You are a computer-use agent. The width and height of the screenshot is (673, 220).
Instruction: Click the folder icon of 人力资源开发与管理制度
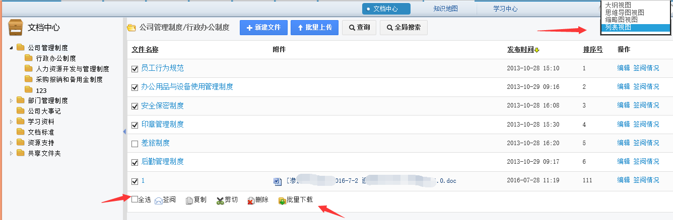pos(28,69)
